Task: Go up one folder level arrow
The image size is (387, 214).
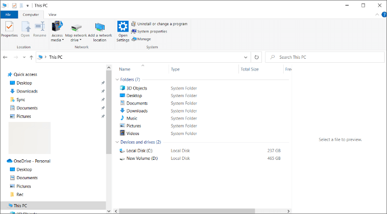Action: [31, 57]
